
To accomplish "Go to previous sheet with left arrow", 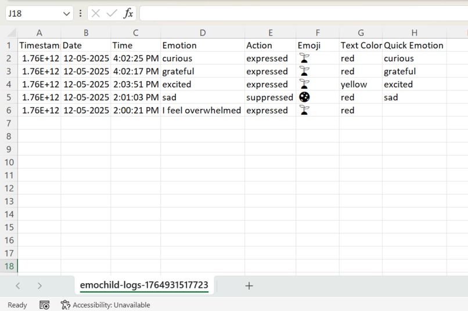I will click(18, 286).
